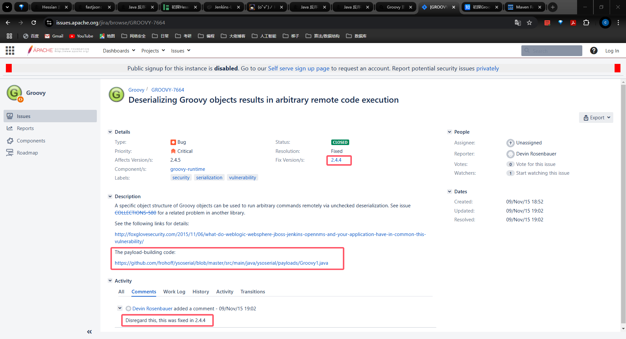The width and height of the screenshot is (626, 339).
Task: Click the Jira Search input field
Action: [552, 51]
